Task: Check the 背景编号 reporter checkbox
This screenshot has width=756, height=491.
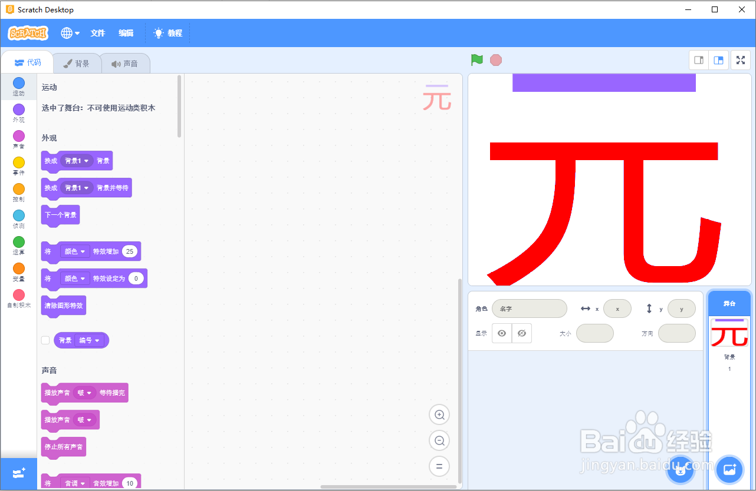Action: pos(45,340)
